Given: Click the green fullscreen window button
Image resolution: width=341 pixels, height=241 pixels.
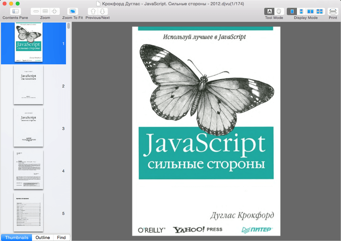Looking at the screenshot, I should 18,4.
